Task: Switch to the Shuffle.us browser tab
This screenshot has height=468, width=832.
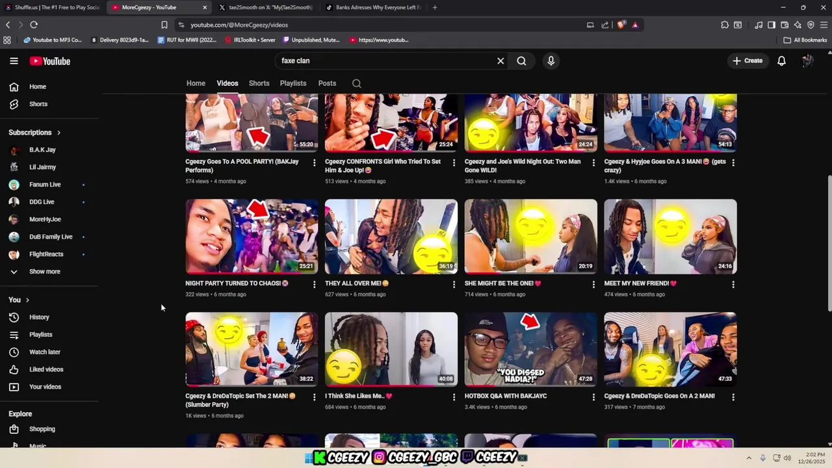Action: (x=53, y=7)
